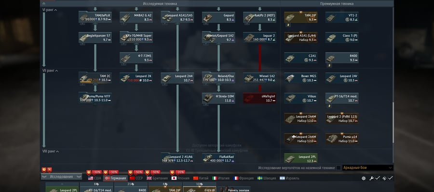Switch to the Швеция nation tab

267,178
